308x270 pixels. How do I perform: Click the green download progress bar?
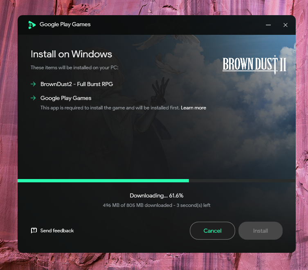[103, 181]
